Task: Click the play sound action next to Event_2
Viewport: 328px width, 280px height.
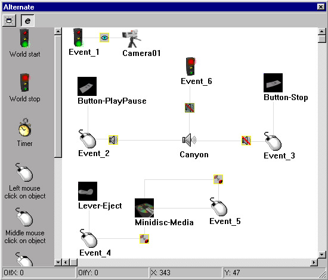Action: pyautogui.click(x=113, y=140)
